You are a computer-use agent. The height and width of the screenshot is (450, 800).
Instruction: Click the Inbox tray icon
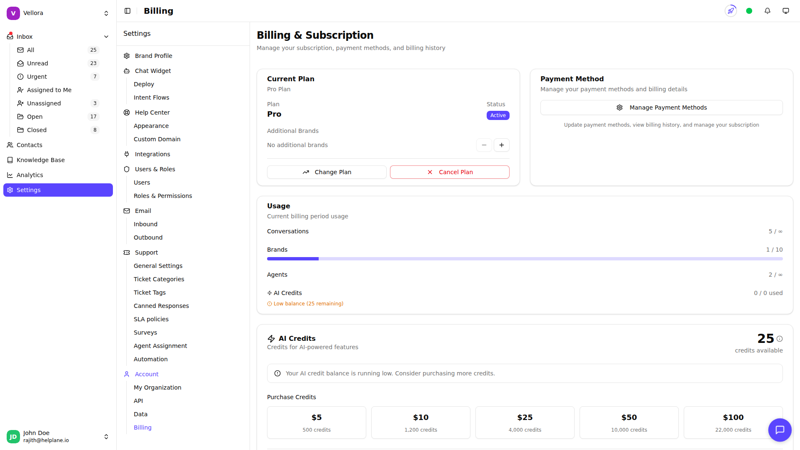[10, 36]
